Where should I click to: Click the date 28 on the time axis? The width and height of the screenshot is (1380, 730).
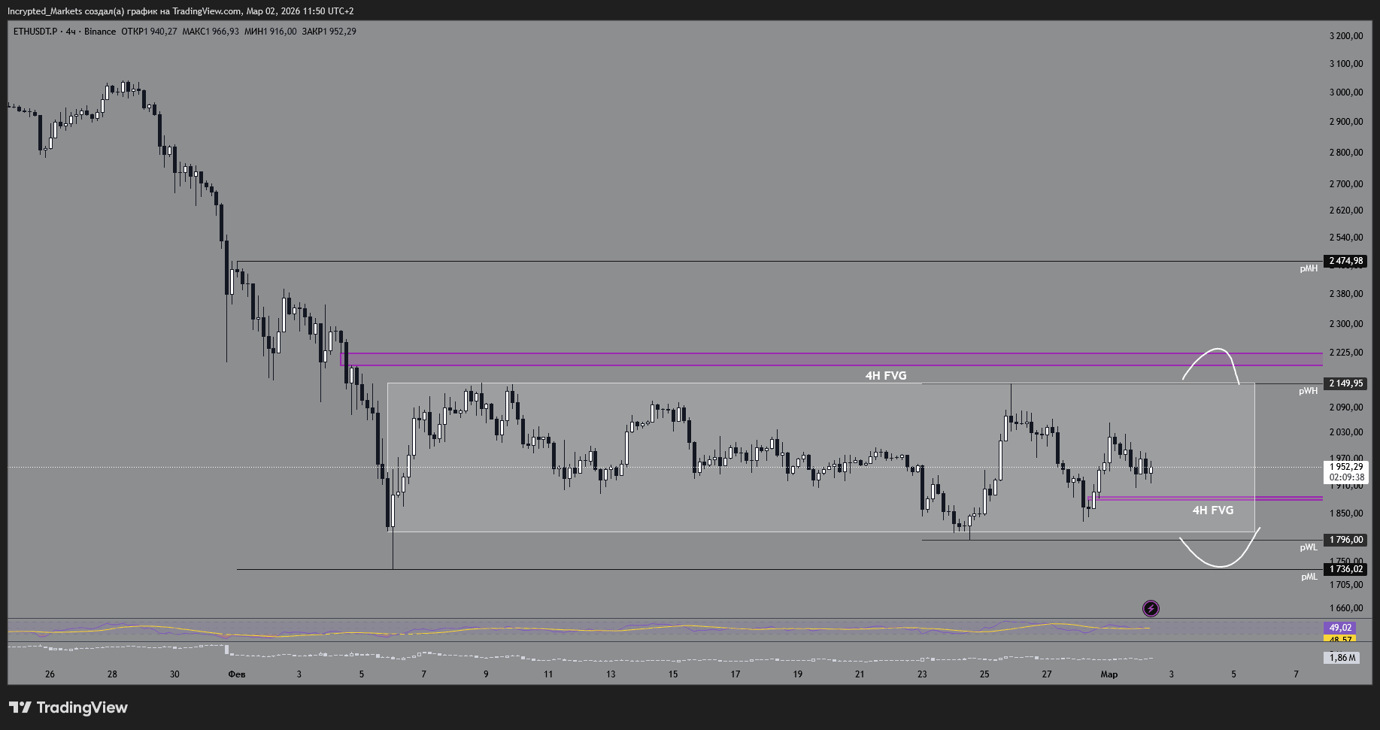[x=112, y=674]
